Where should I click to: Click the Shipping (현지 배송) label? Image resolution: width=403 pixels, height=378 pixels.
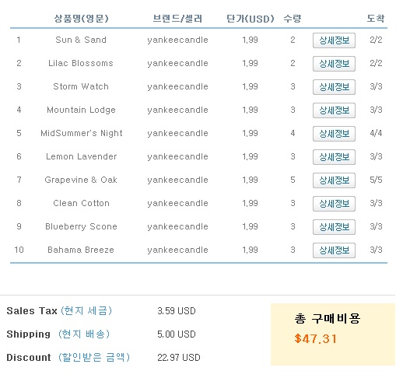tap(58, 334)
